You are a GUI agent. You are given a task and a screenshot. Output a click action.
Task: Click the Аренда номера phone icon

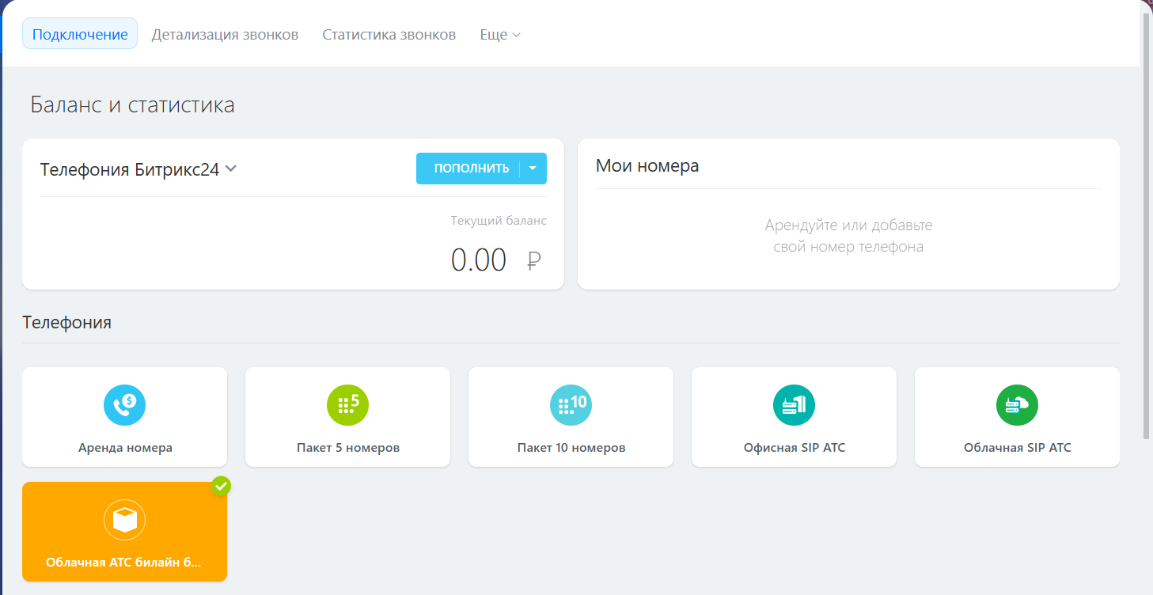pos(125,406)
